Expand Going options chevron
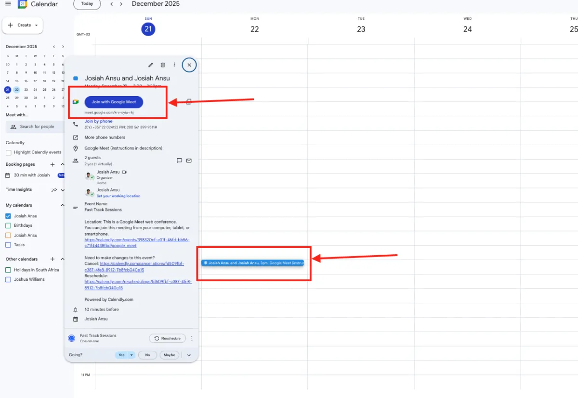The height and width of the screenshot is (398, 578). [189, 355]
